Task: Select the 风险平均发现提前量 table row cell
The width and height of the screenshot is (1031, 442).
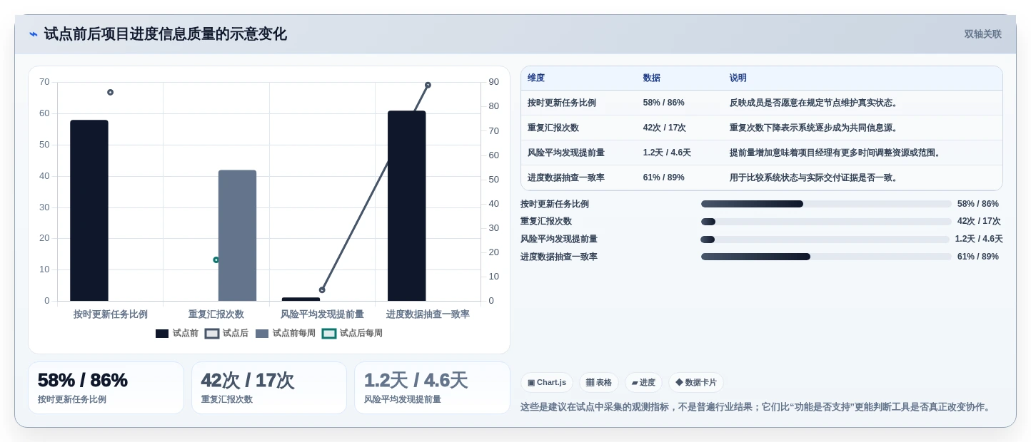Action: [566, 153]
